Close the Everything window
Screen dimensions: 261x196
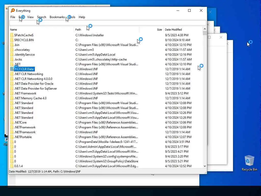pos(201,10)
